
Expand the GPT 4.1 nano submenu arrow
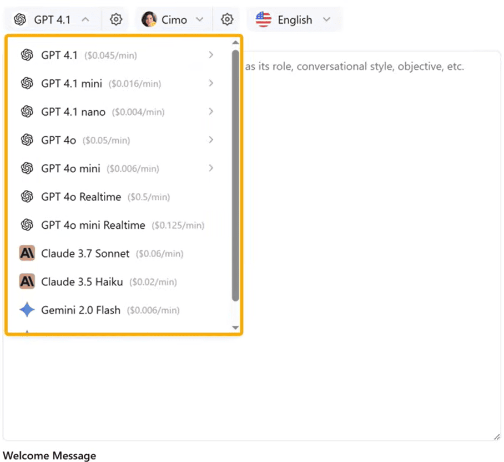pos(211,112)
